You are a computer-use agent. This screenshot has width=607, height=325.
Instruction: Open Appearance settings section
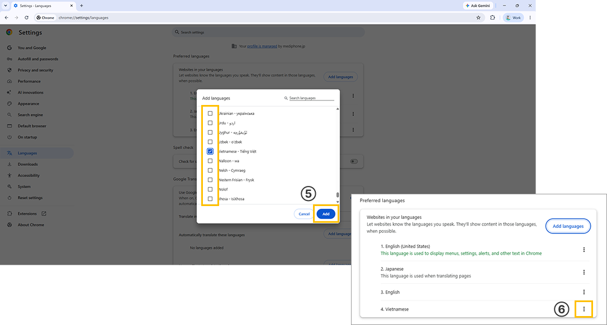[29, 104]
